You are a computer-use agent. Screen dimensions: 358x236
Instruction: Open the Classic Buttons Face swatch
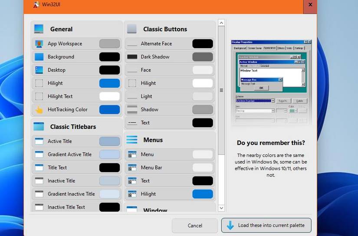click(203, 70)
